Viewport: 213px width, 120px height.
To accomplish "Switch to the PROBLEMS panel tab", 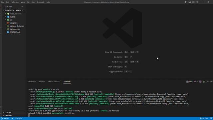I will click(x=32, y=82).
